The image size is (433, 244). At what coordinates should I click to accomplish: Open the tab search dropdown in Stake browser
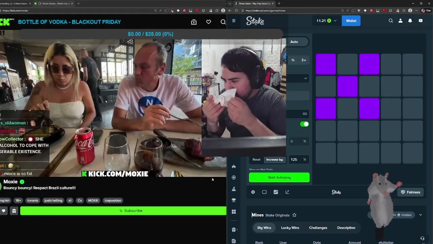[230, 3]
